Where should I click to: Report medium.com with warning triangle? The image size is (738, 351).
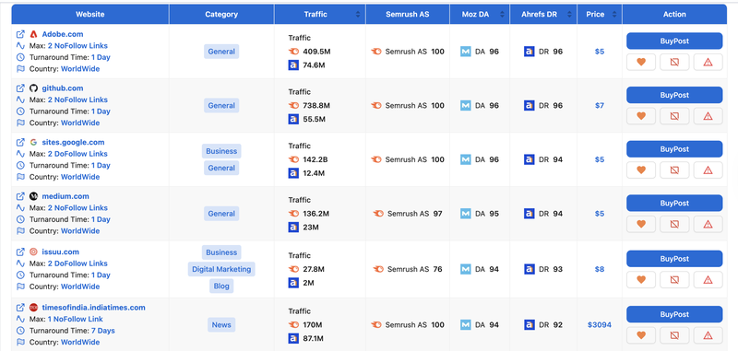(x=708, y=224)
